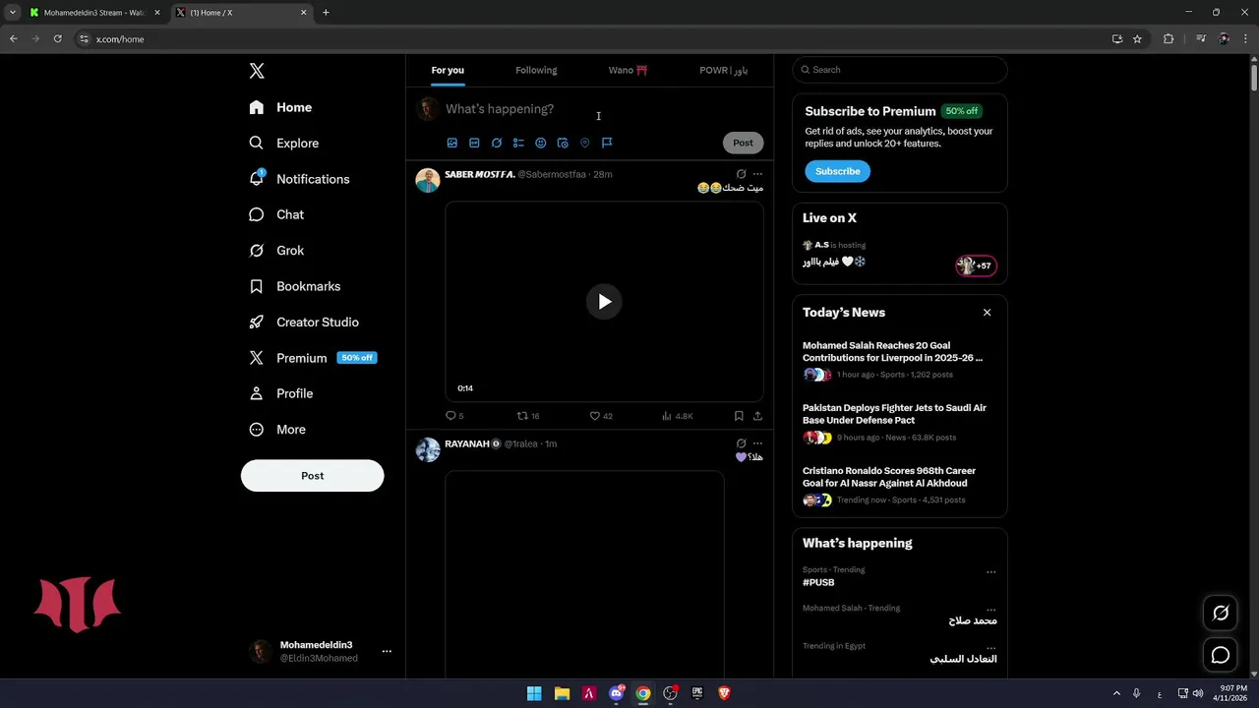This screenshot has height=708, width=1259.
Task: Open Windows Start menu
Action: click(534, 693)
